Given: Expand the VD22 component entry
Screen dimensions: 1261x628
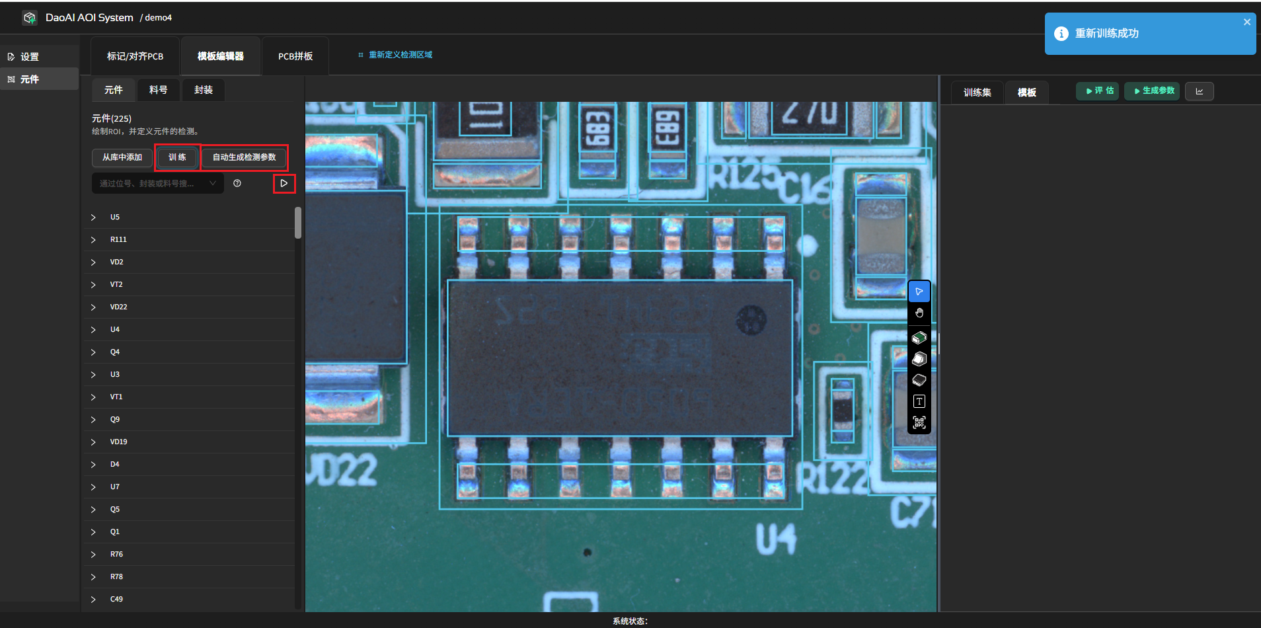Looking at the screenshot, I should pos(93,307).
